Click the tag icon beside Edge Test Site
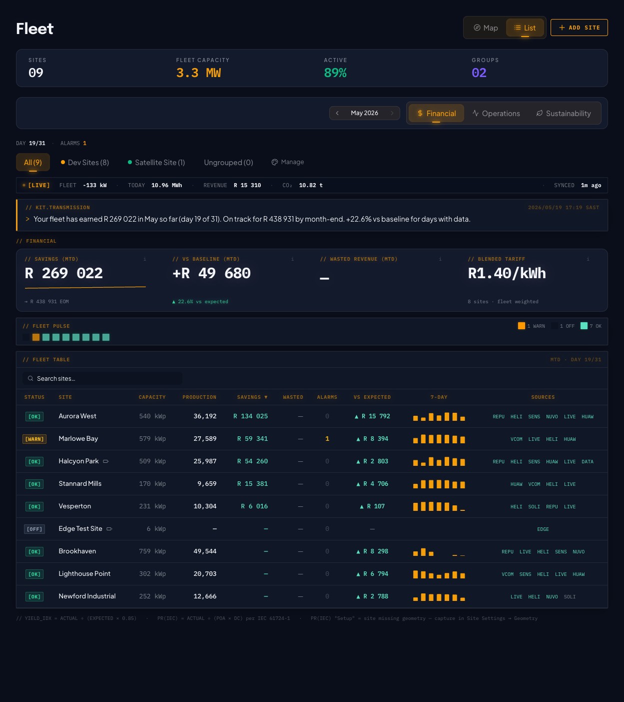 tap(109, 529)
